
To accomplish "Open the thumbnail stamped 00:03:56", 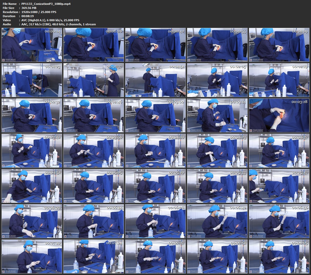I will [94, 151].
